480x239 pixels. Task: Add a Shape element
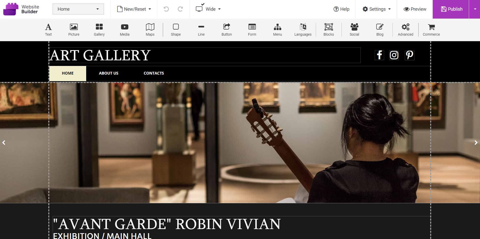point(176,30)
